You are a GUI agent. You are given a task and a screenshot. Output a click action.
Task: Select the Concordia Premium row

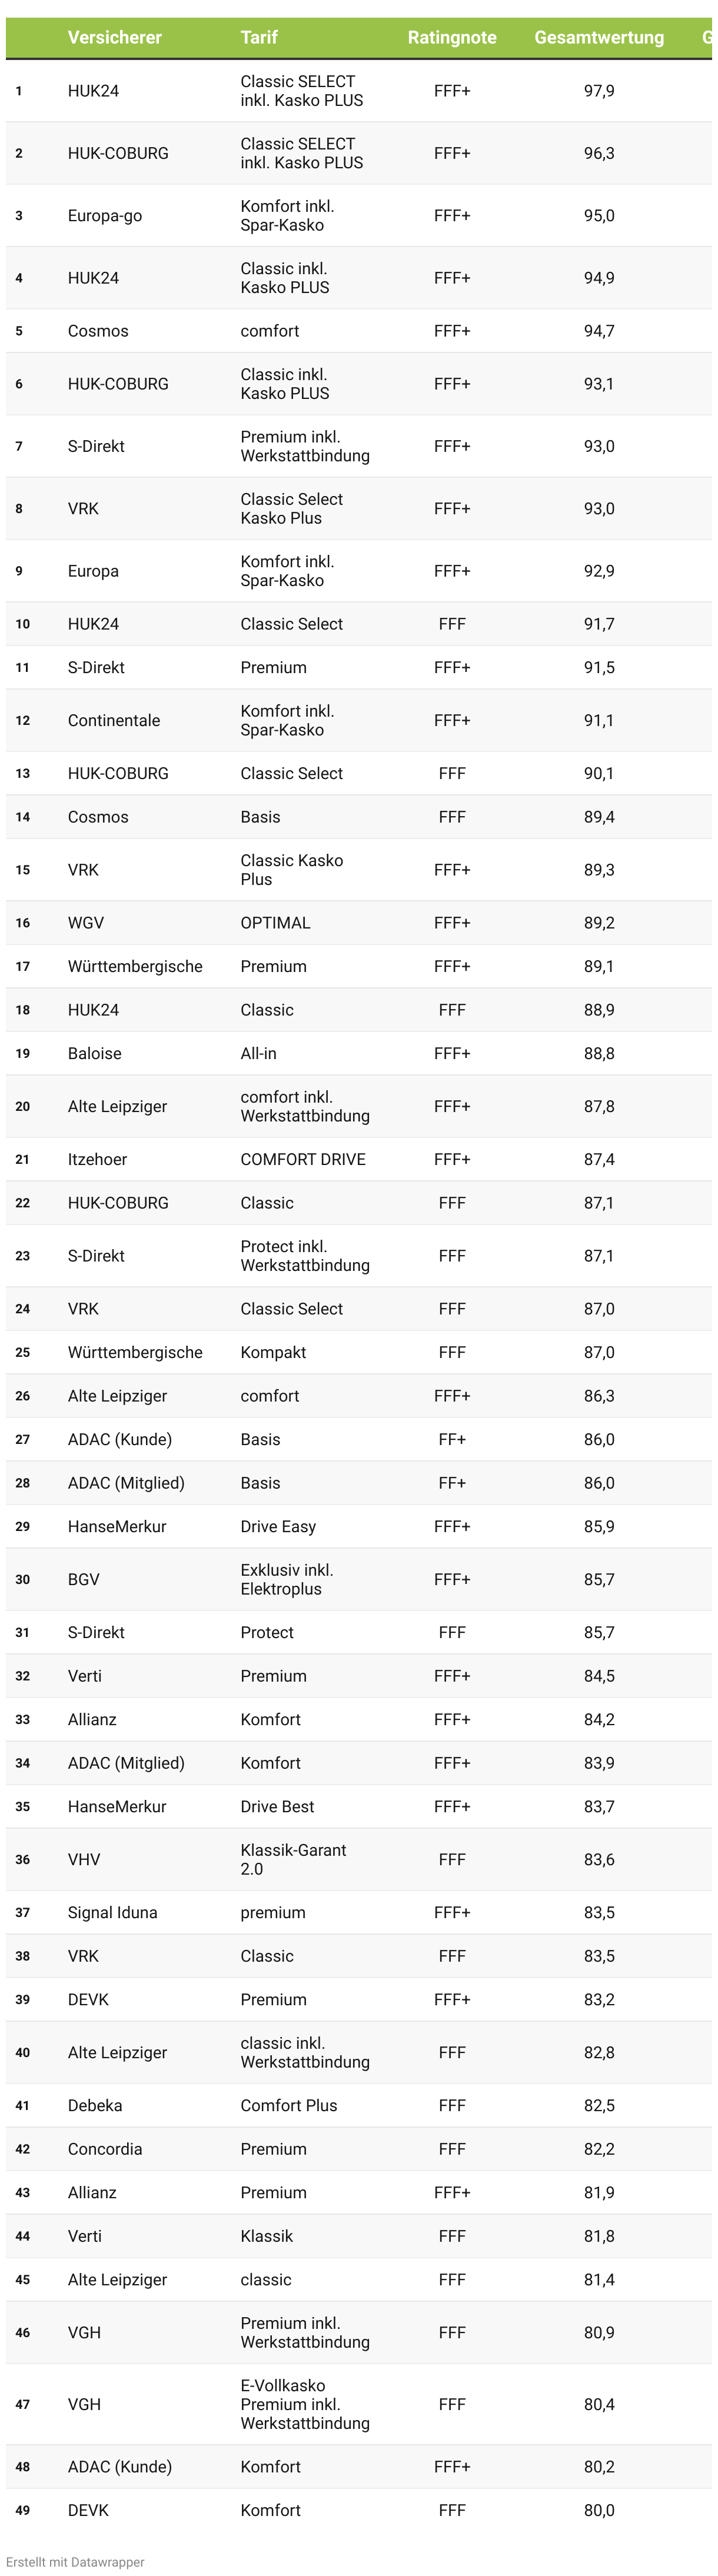click(359, 2149)
